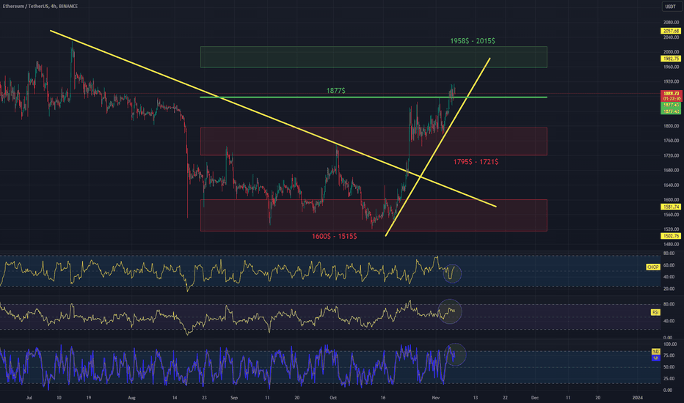Viewport: 684px width, 403px height.
Task: Click the 1800.00 price axis label
Action: (x=671, y=126)
